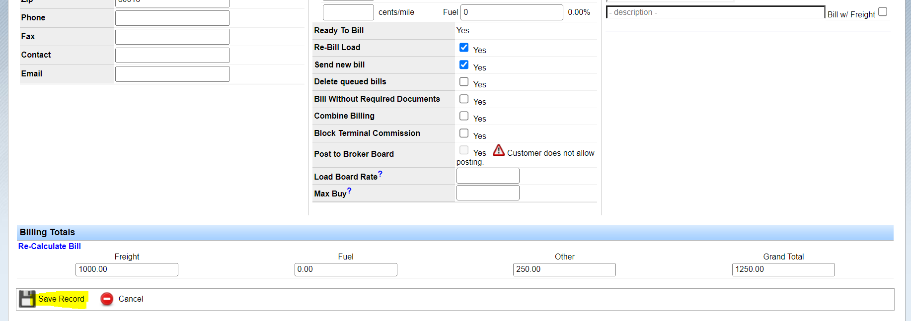
Task: Tick Block Terminal Commission checkbox
Action: [464, 133]
